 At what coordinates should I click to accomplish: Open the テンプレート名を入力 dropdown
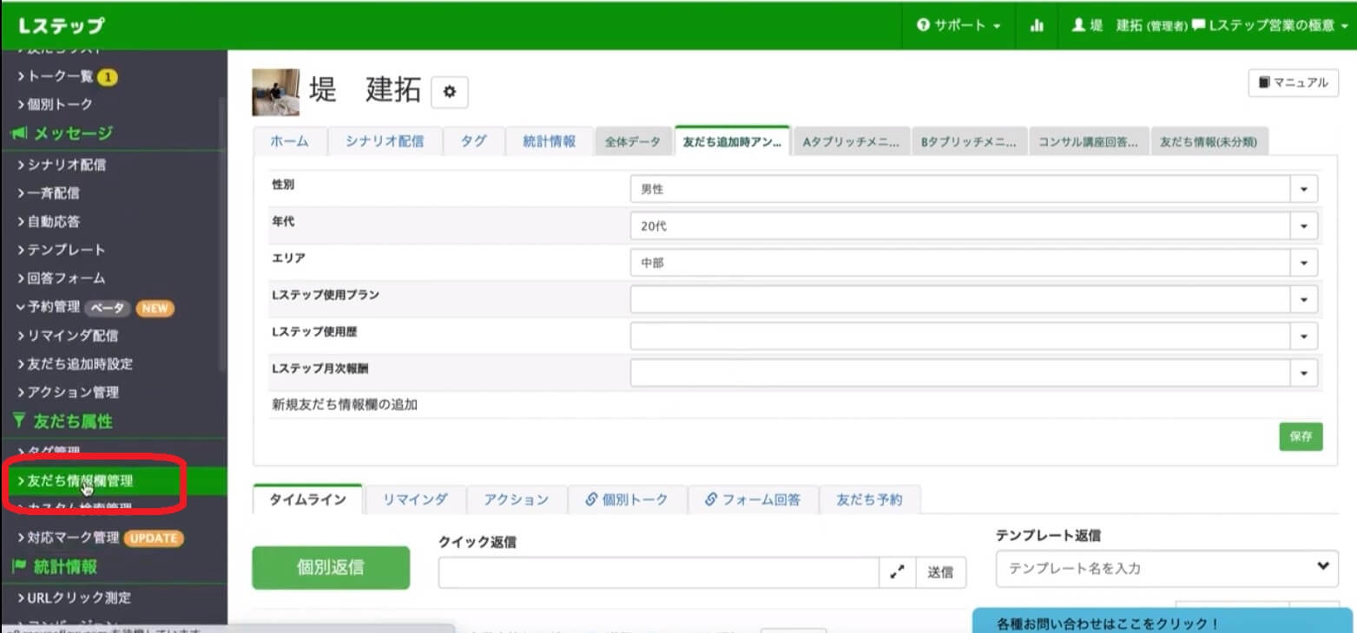[1167, 568]
